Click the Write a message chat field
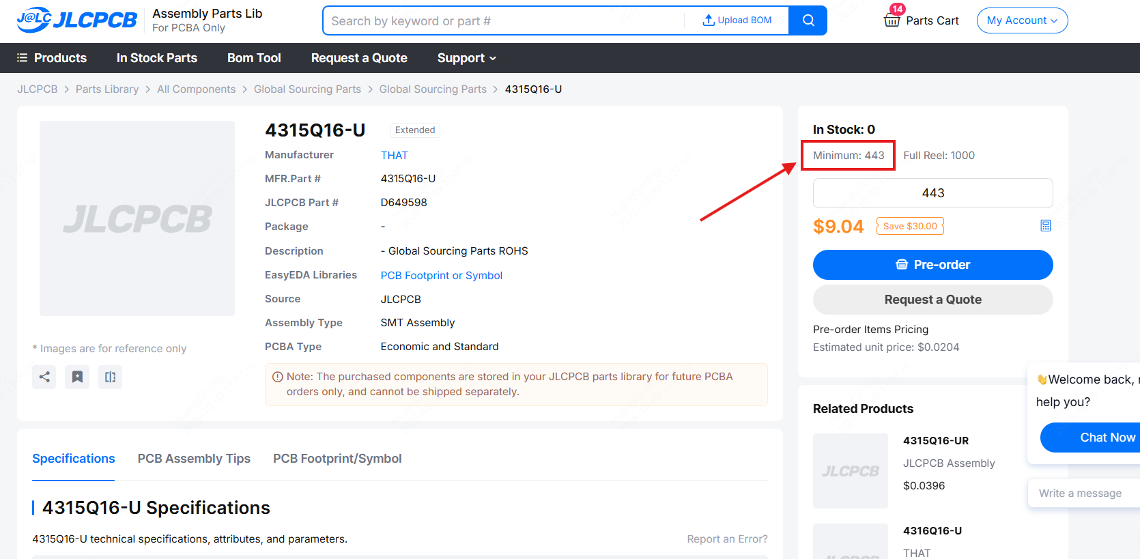Image resolution: width=1140 pixels, height=559 pixels. (1084, 493)
